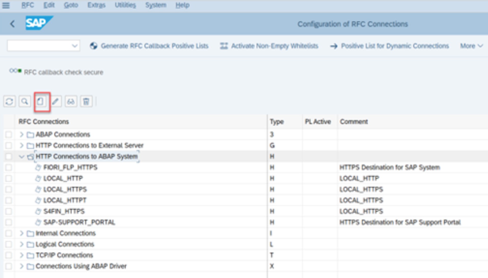Screen dimensions: 488x278
Task: Expand HTTP Connections to External Server
Action: coord(22,145)
